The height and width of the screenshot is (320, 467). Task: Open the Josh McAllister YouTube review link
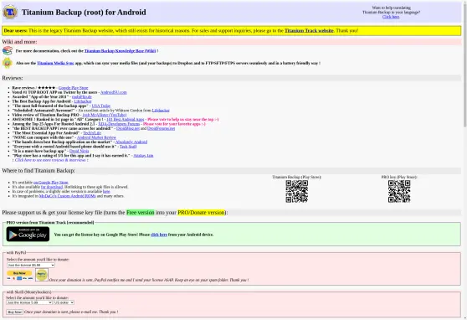pos(105,115)
